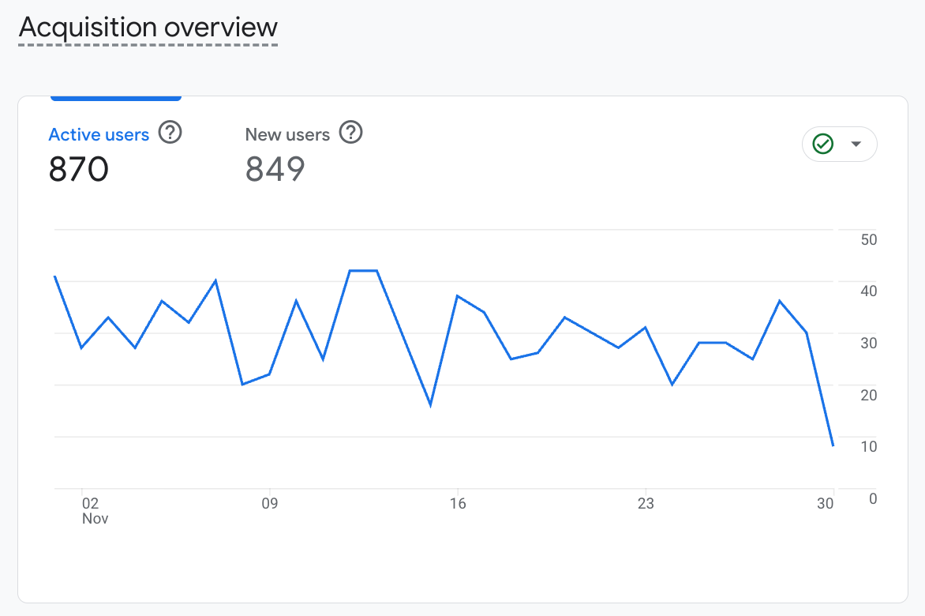This screenshot has height=616, width=925.
Task: Click the Acquisition overview title
Action: pos(148,28)
